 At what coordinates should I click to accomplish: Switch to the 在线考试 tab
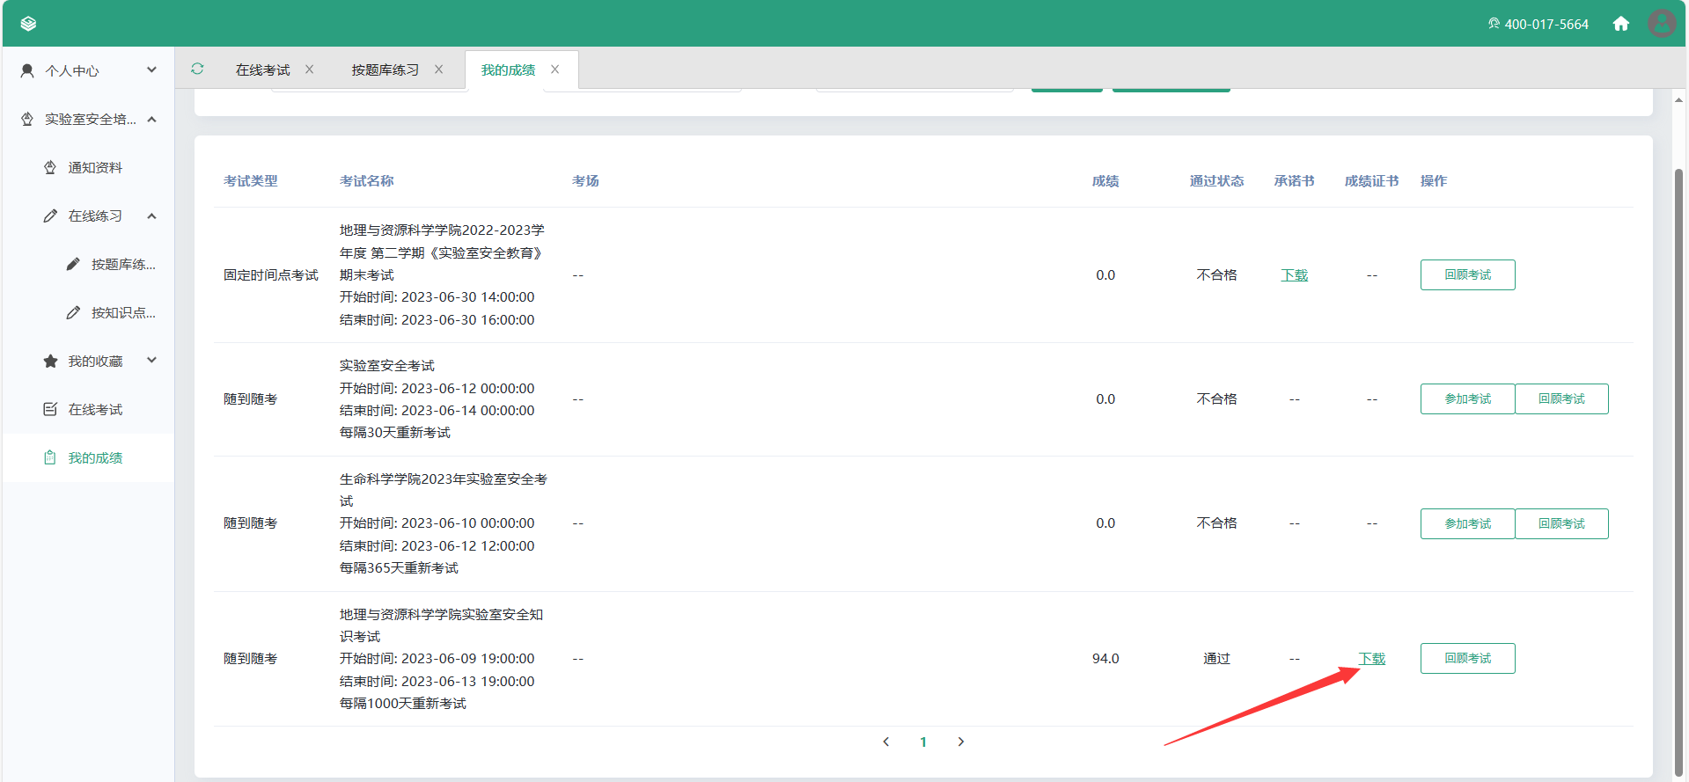click(262, 69)
